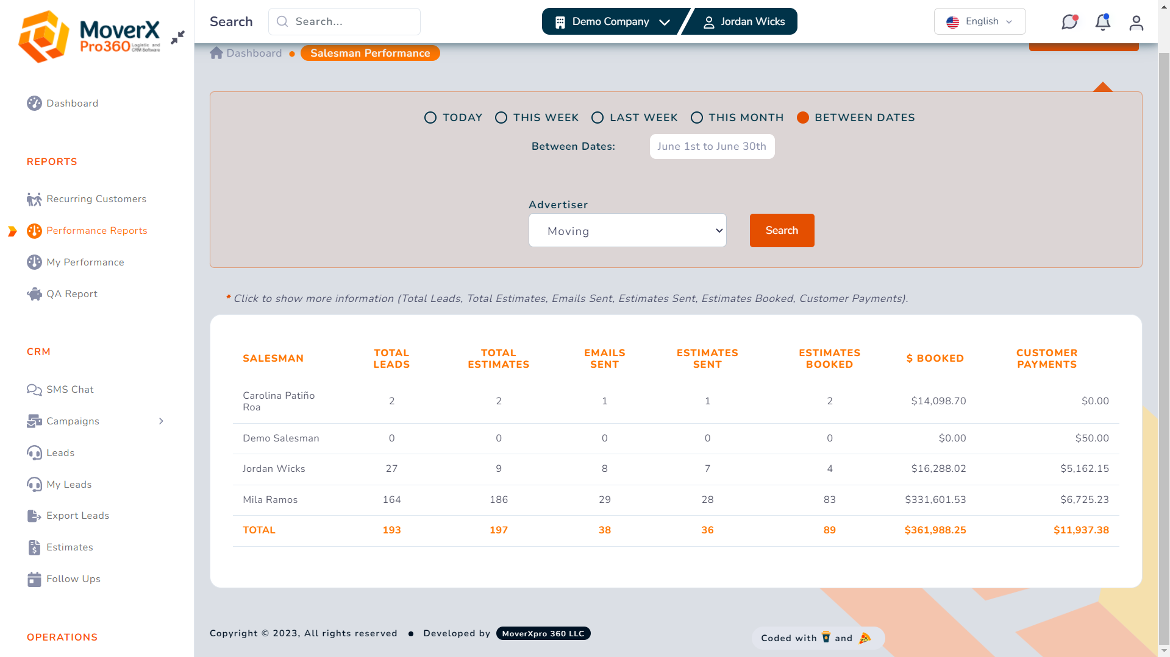Click the Between Dates input field
The image size is (1170, 657).
pos(712,146)
